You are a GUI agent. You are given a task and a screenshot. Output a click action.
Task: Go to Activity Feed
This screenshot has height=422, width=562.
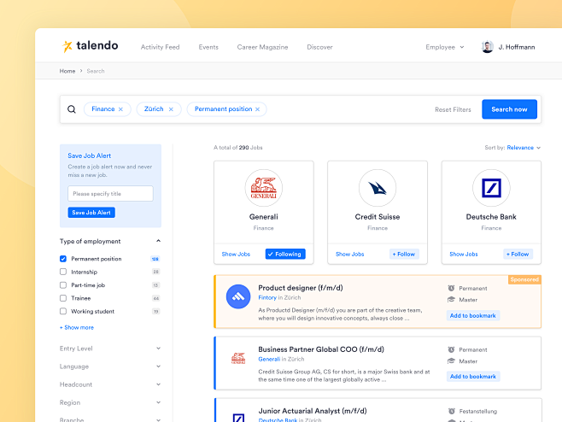pyautogui.click(x=160, y=47)
